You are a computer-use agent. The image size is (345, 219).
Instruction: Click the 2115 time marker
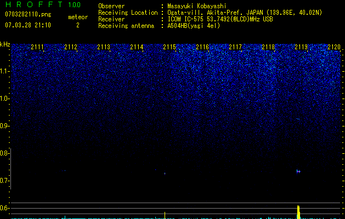(169, 47)
